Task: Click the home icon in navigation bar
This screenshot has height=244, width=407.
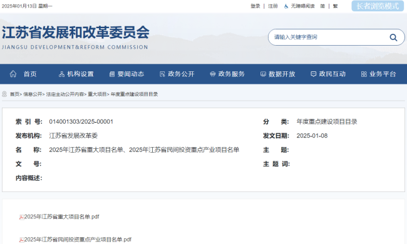Action: pos(13,74)
